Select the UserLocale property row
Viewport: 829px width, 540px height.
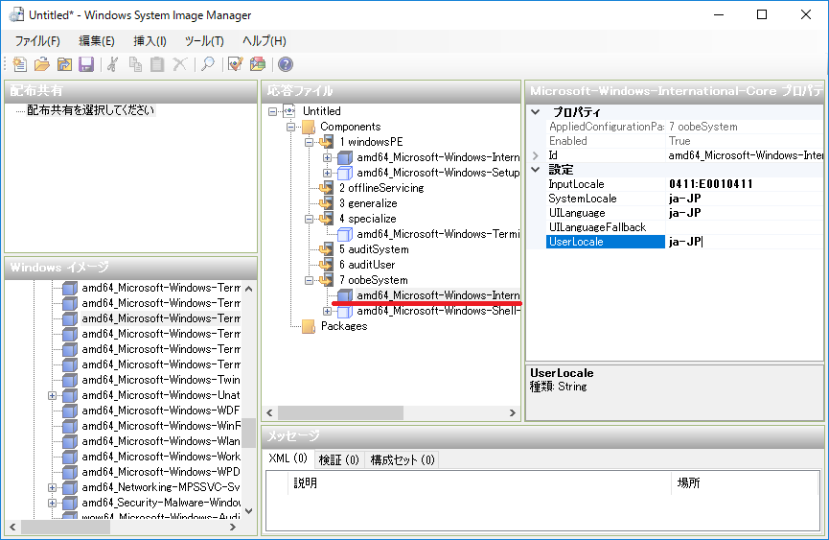(684, 242)
